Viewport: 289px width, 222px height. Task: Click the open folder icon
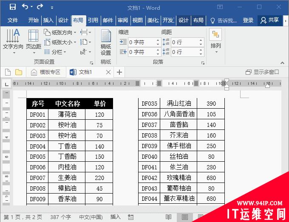pyautogui.click(x=19, y=72)
